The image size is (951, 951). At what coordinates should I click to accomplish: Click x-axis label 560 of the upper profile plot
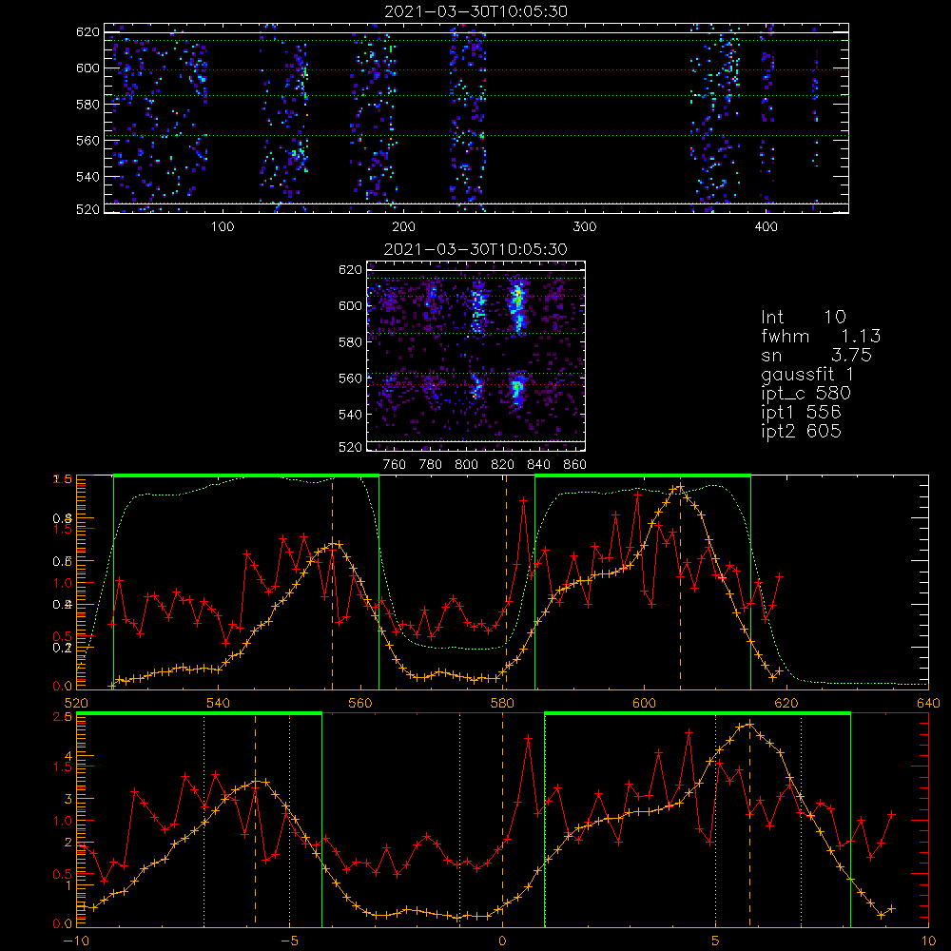coord(360,704)
